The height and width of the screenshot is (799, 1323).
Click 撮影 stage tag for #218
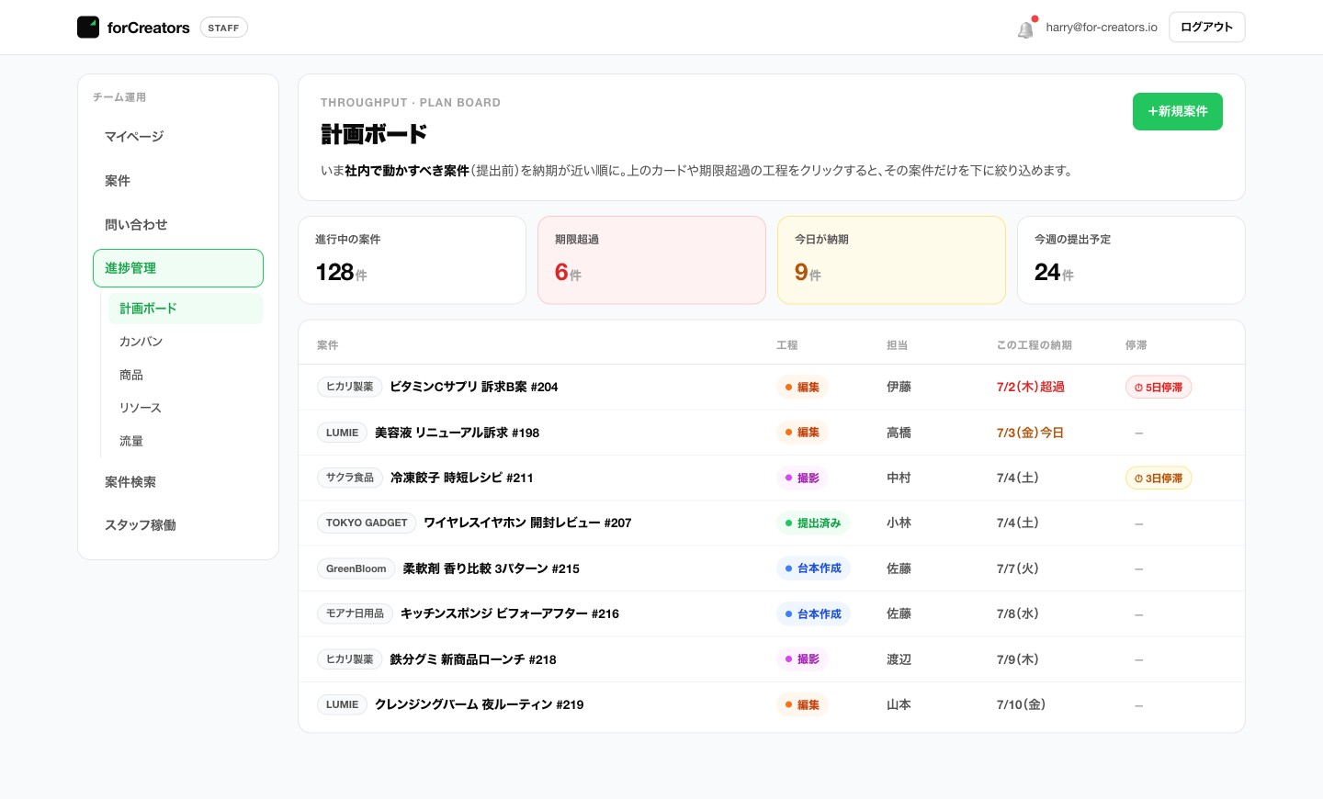[802, 659]
